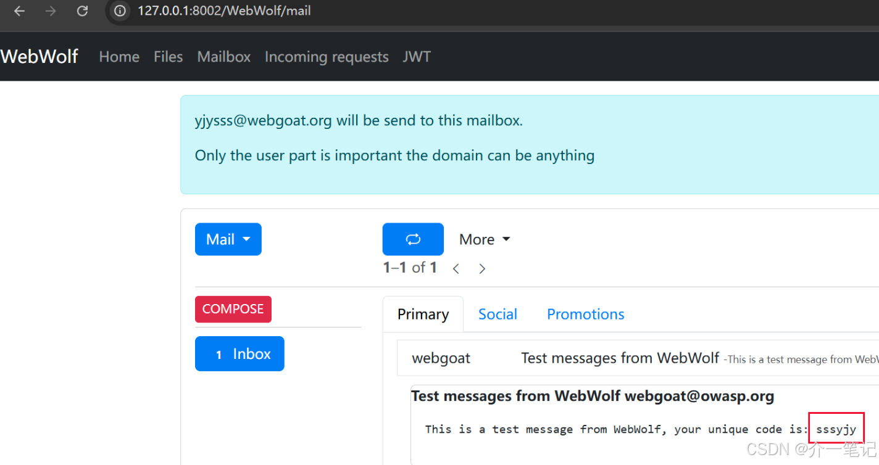
Task: Expand the More dropdown
Action: tap(485, 239)
